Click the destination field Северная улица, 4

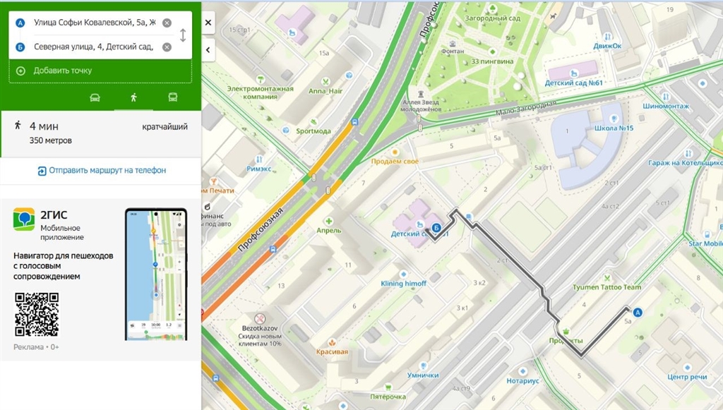[x=83, y=47]
